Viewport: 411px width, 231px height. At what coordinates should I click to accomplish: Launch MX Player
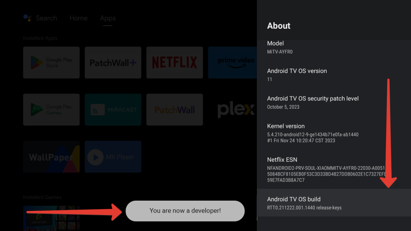[113, 157]
